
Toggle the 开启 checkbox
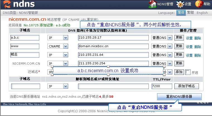coord(188,72)
